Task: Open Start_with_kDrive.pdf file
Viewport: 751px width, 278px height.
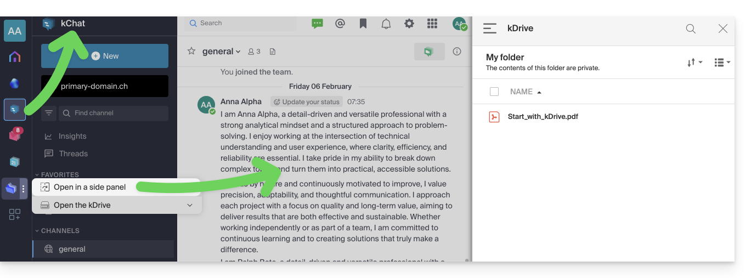Action: [x=543, y=116]
